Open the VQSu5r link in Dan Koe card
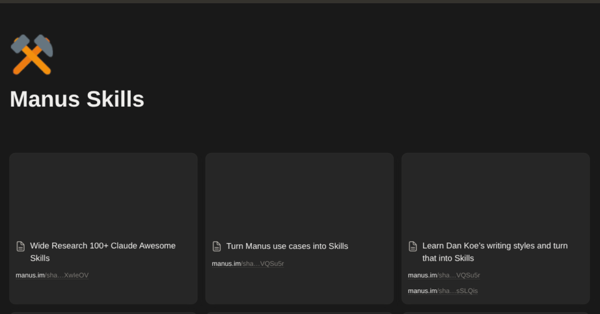The height and width of the screenshot is (314, 600). tap(444, 275)
